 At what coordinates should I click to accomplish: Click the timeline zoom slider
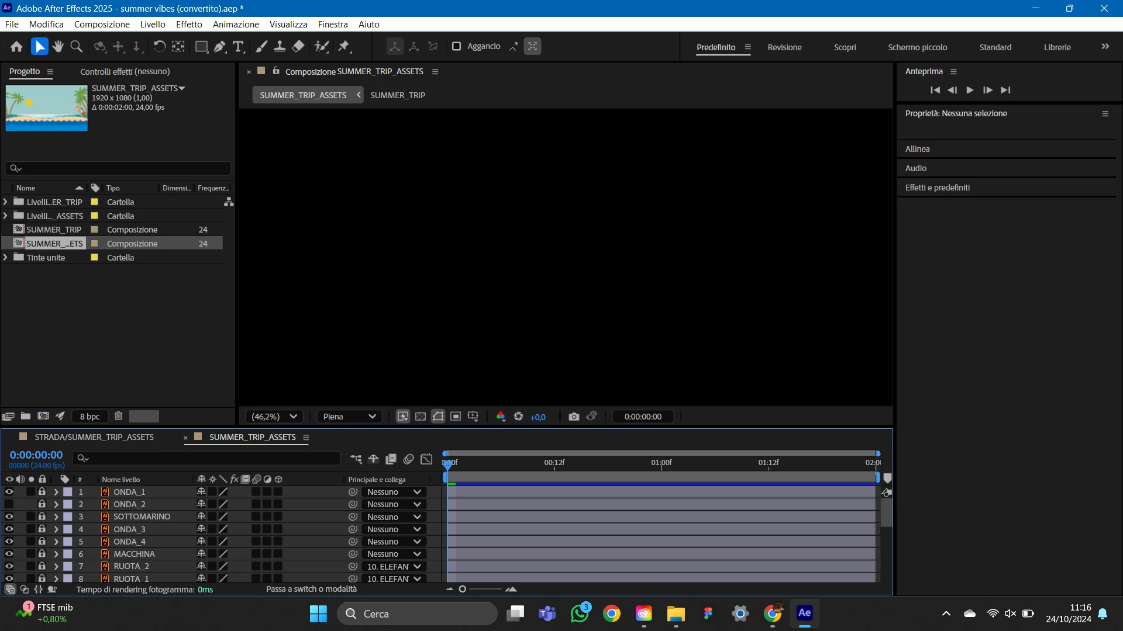(x=463, y=589)
